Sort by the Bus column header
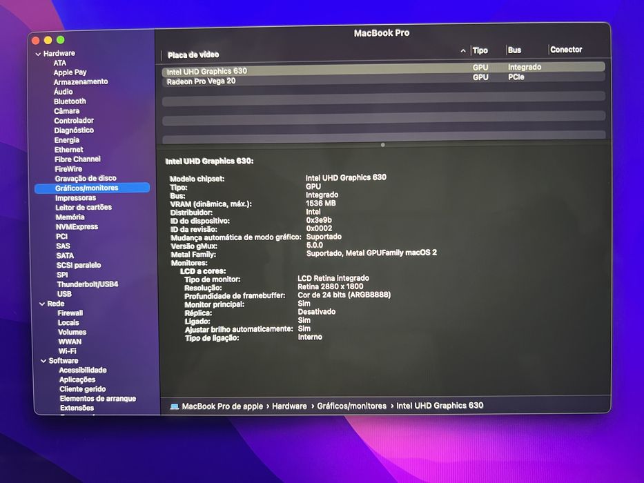The image size is (644, 483). [514, 50]
